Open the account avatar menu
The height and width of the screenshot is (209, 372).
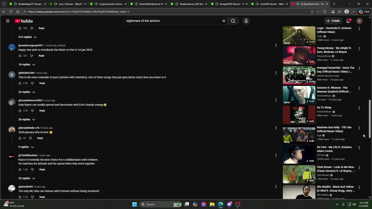[x=360, y=21]
